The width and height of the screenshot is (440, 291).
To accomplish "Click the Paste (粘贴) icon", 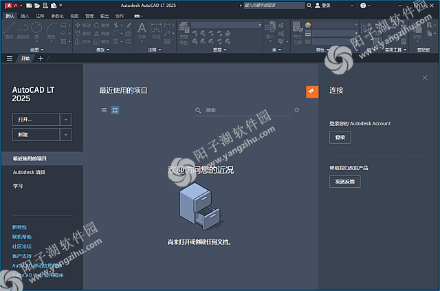I will click(417, 32).
